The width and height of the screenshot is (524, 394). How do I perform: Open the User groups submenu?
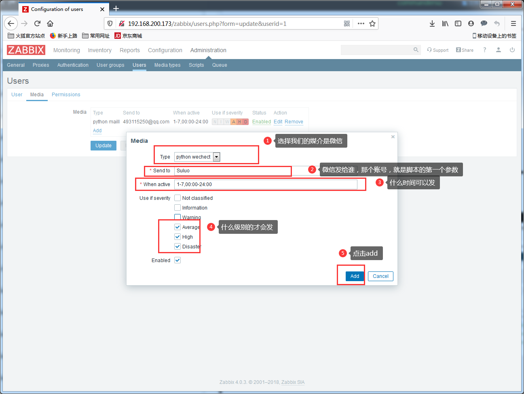point(110,65)
